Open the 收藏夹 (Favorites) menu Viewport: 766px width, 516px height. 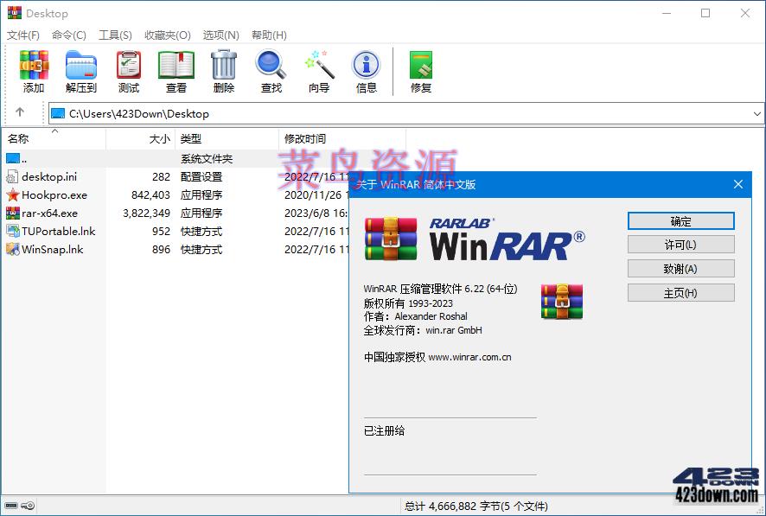click(167, 35)
